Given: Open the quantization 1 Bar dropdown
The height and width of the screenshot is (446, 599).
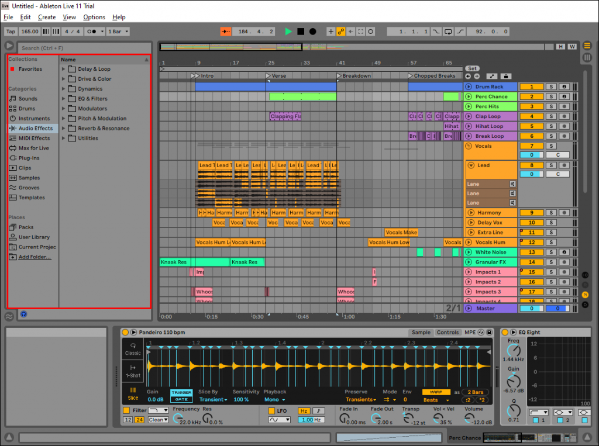Looking at the screenshot, I should tap(118, 32).
